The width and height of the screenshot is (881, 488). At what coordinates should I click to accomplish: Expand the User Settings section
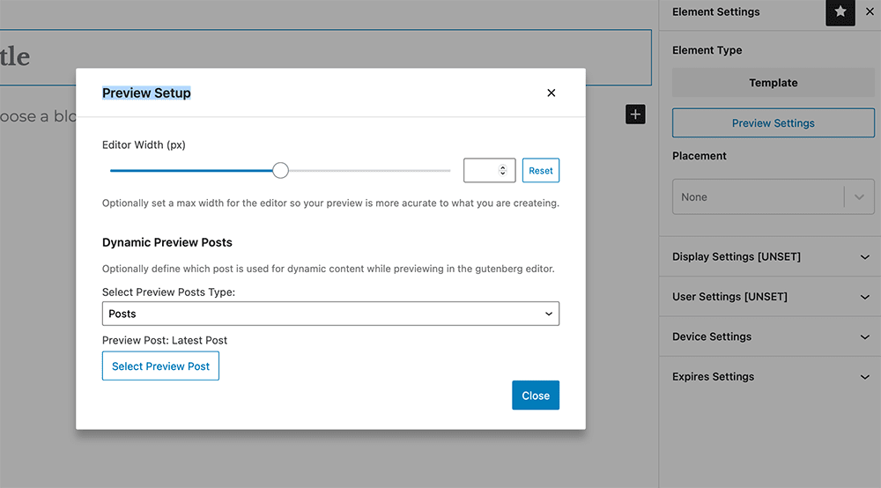(771, 297)
